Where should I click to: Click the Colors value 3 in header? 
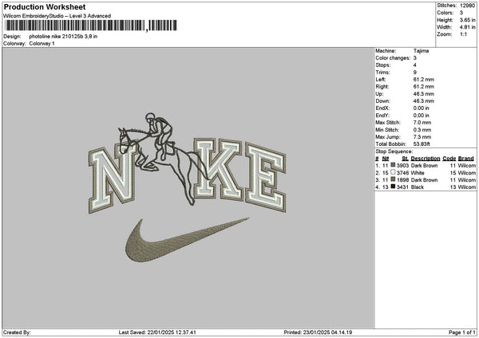[x=461, y=13]
